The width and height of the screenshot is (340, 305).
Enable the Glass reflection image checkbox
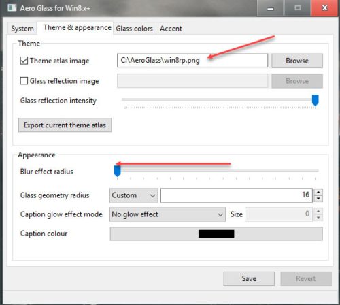(x=24, y=81)
